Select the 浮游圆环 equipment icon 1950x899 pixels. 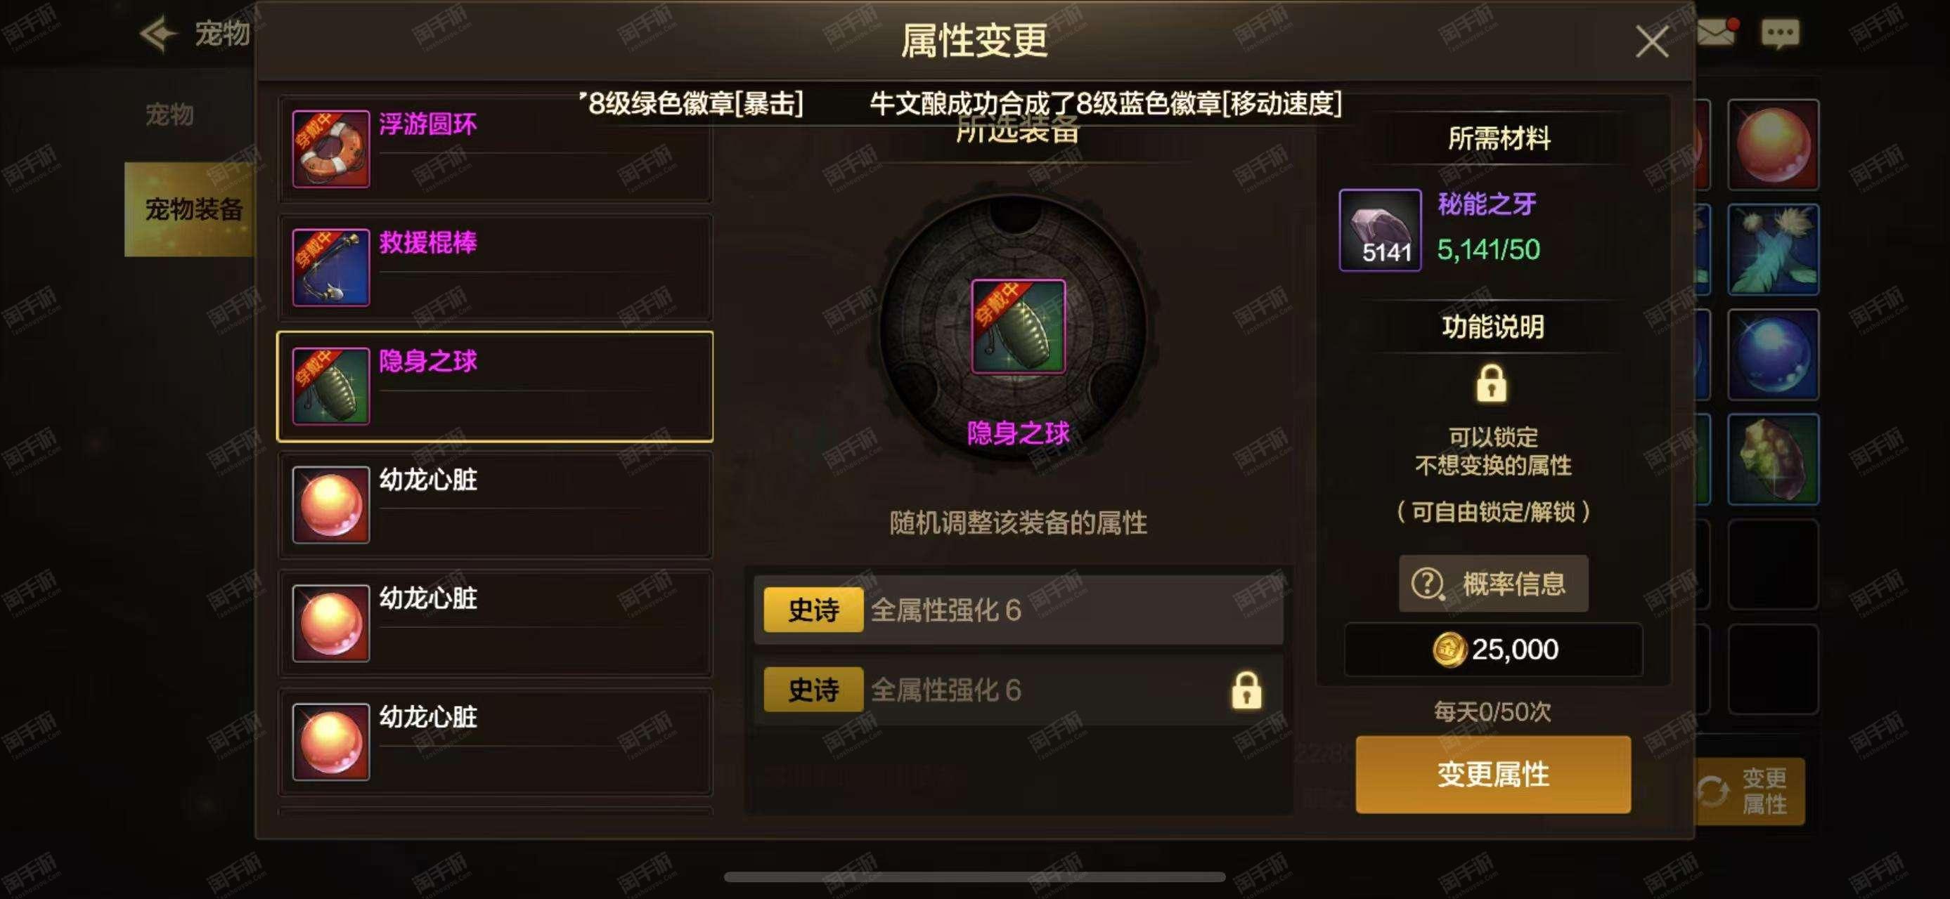coord(331,149)
